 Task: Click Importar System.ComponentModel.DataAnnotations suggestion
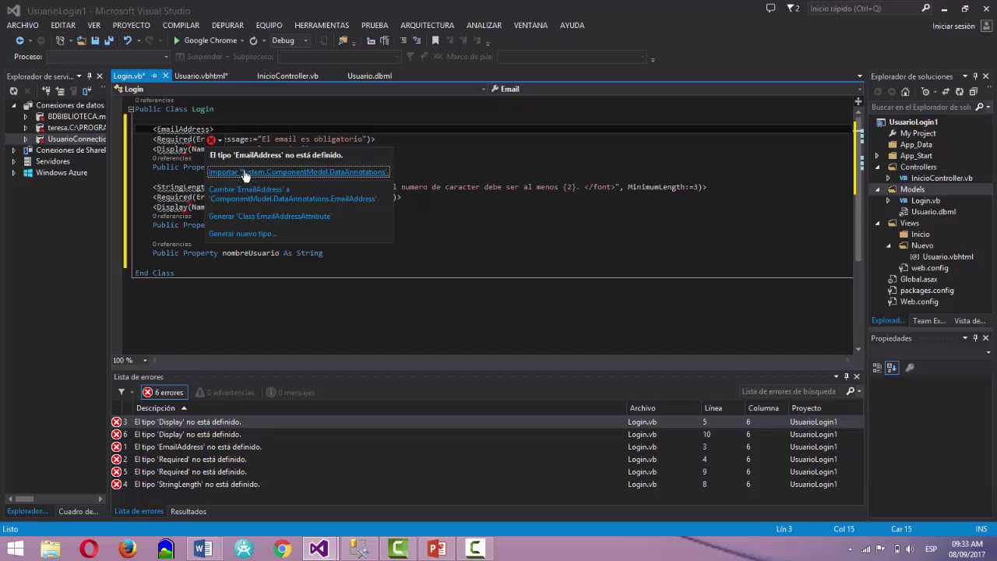[x=298, y=172]
